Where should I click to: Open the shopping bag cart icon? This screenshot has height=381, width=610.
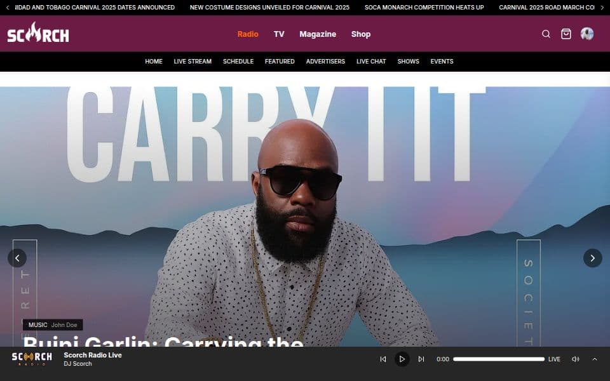pyautogui.click(x=566, y=34)
